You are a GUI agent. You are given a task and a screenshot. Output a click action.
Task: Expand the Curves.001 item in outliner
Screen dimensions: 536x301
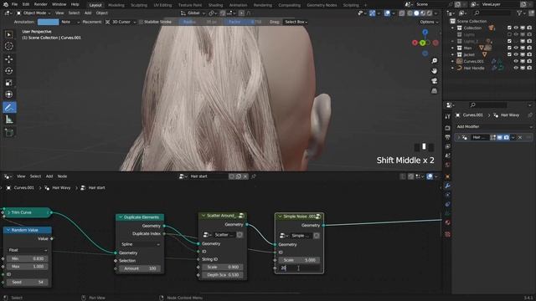[x=452, y=61]
